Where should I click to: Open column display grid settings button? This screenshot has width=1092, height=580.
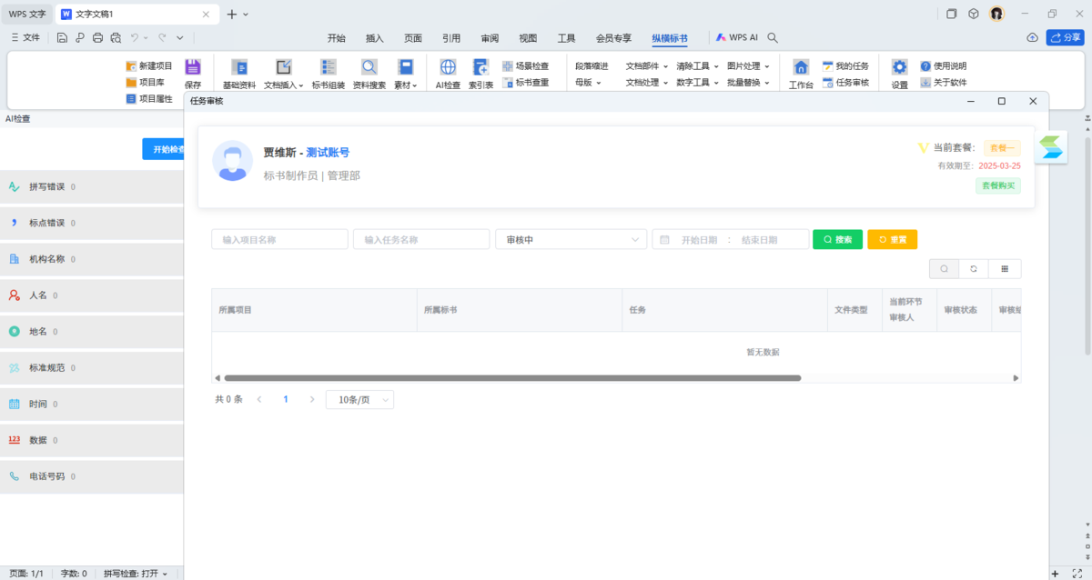[1005, 269]
